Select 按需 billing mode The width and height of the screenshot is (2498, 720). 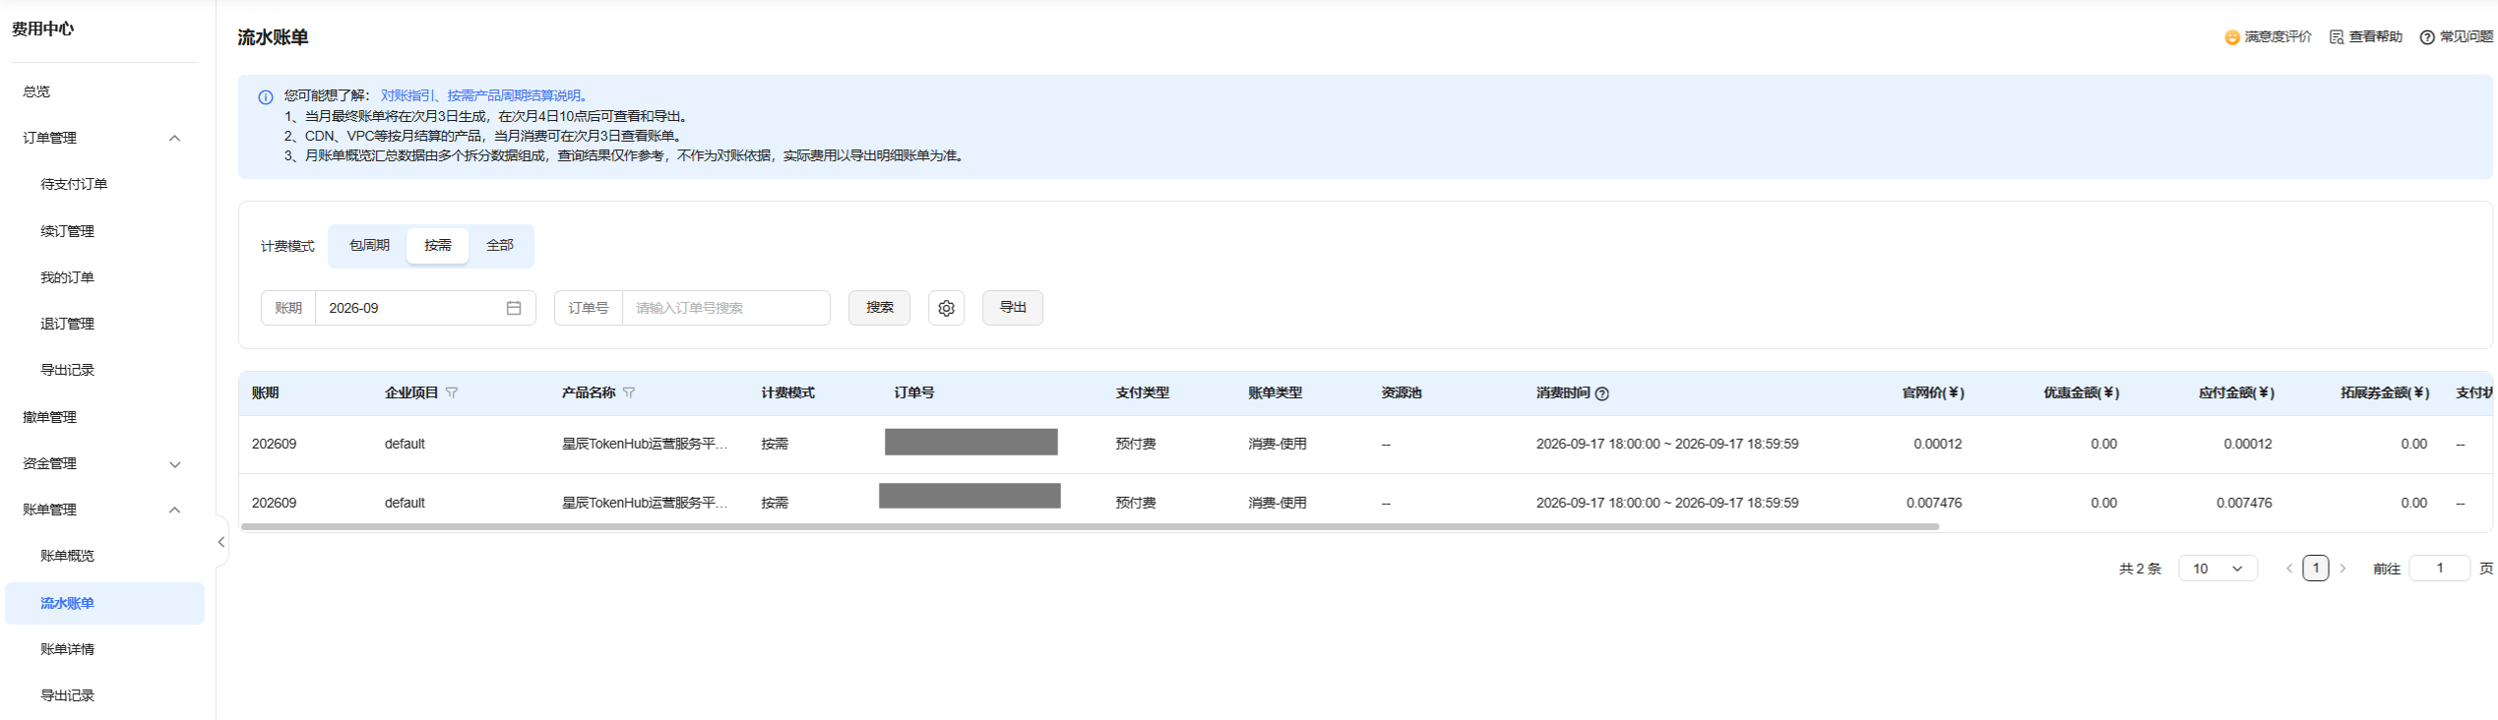point(438,245)
